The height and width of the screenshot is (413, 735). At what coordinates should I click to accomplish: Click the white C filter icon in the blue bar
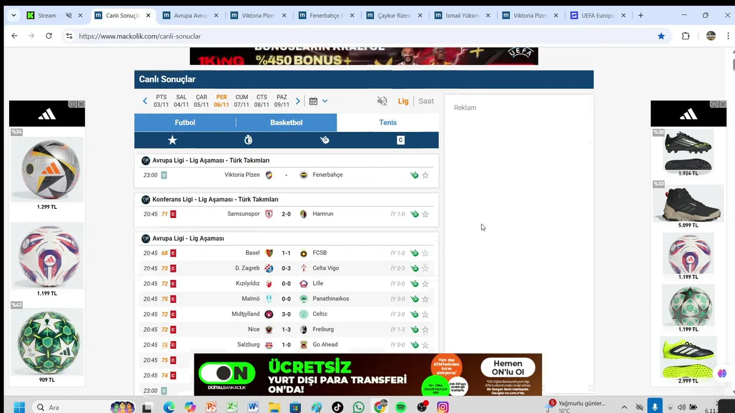[401, 140]
